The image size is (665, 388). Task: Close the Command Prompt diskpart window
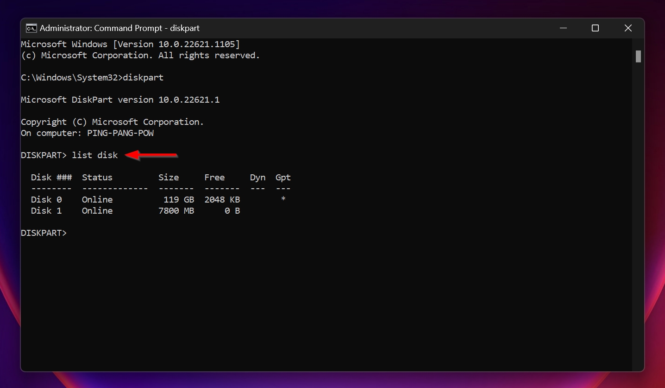(x=628, y=28)
